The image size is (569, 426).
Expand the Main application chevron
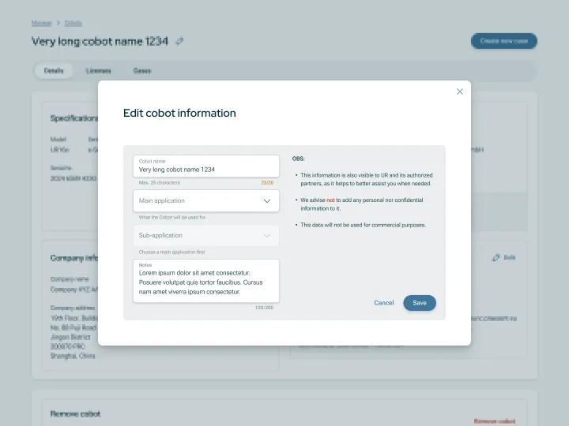[x=267, y=201]
